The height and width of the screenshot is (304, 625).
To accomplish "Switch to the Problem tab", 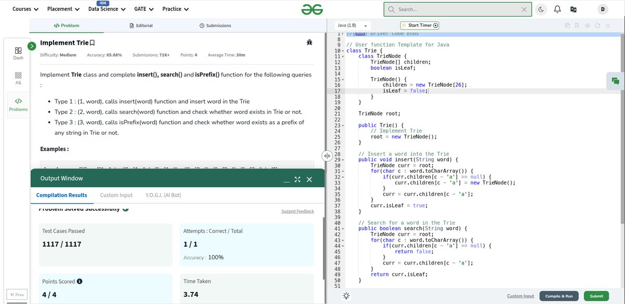I will click(67, 26).
